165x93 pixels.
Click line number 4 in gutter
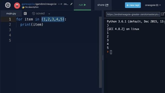[10, 35]
